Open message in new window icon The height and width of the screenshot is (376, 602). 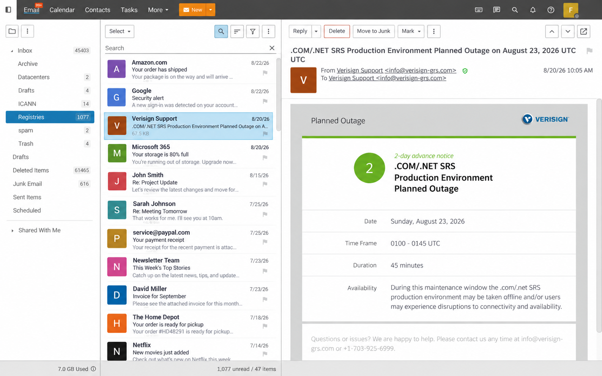pyautogui.click(x=584, y=31)
